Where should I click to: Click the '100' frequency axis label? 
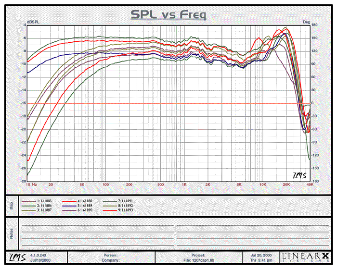[x=105, y=184]
